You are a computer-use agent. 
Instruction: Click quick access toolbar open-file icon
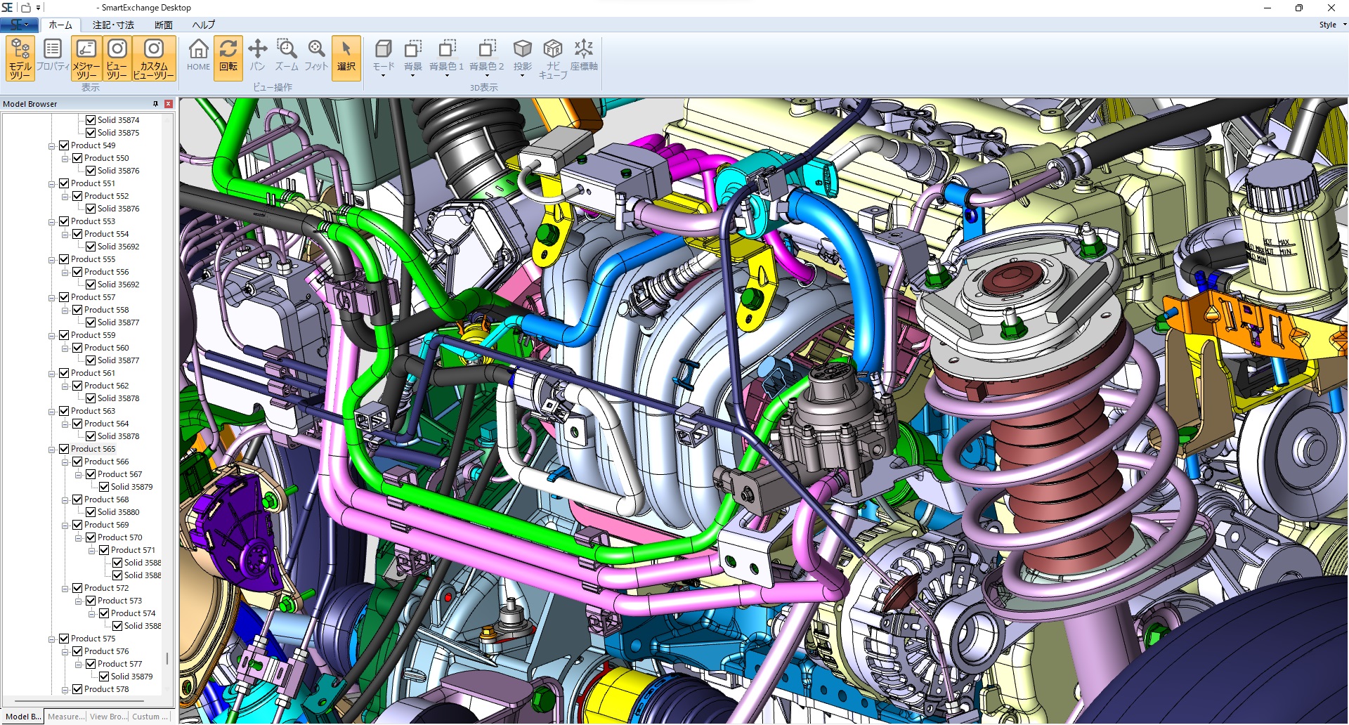(26, 8)
